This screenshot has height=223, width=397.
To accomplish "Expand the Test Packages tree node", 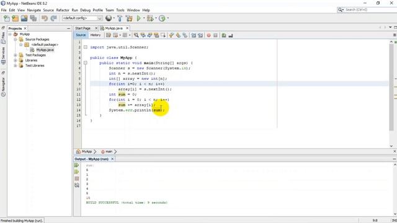I will [x=16, y=55].
